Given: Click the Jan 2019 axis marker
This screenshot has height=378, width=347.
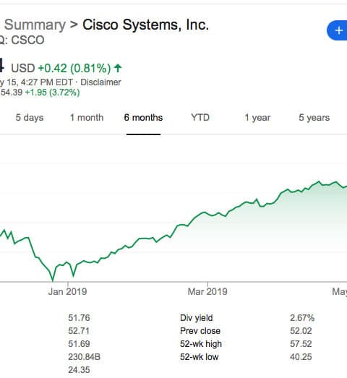Looking at the screenshot, I should point(67,291).
